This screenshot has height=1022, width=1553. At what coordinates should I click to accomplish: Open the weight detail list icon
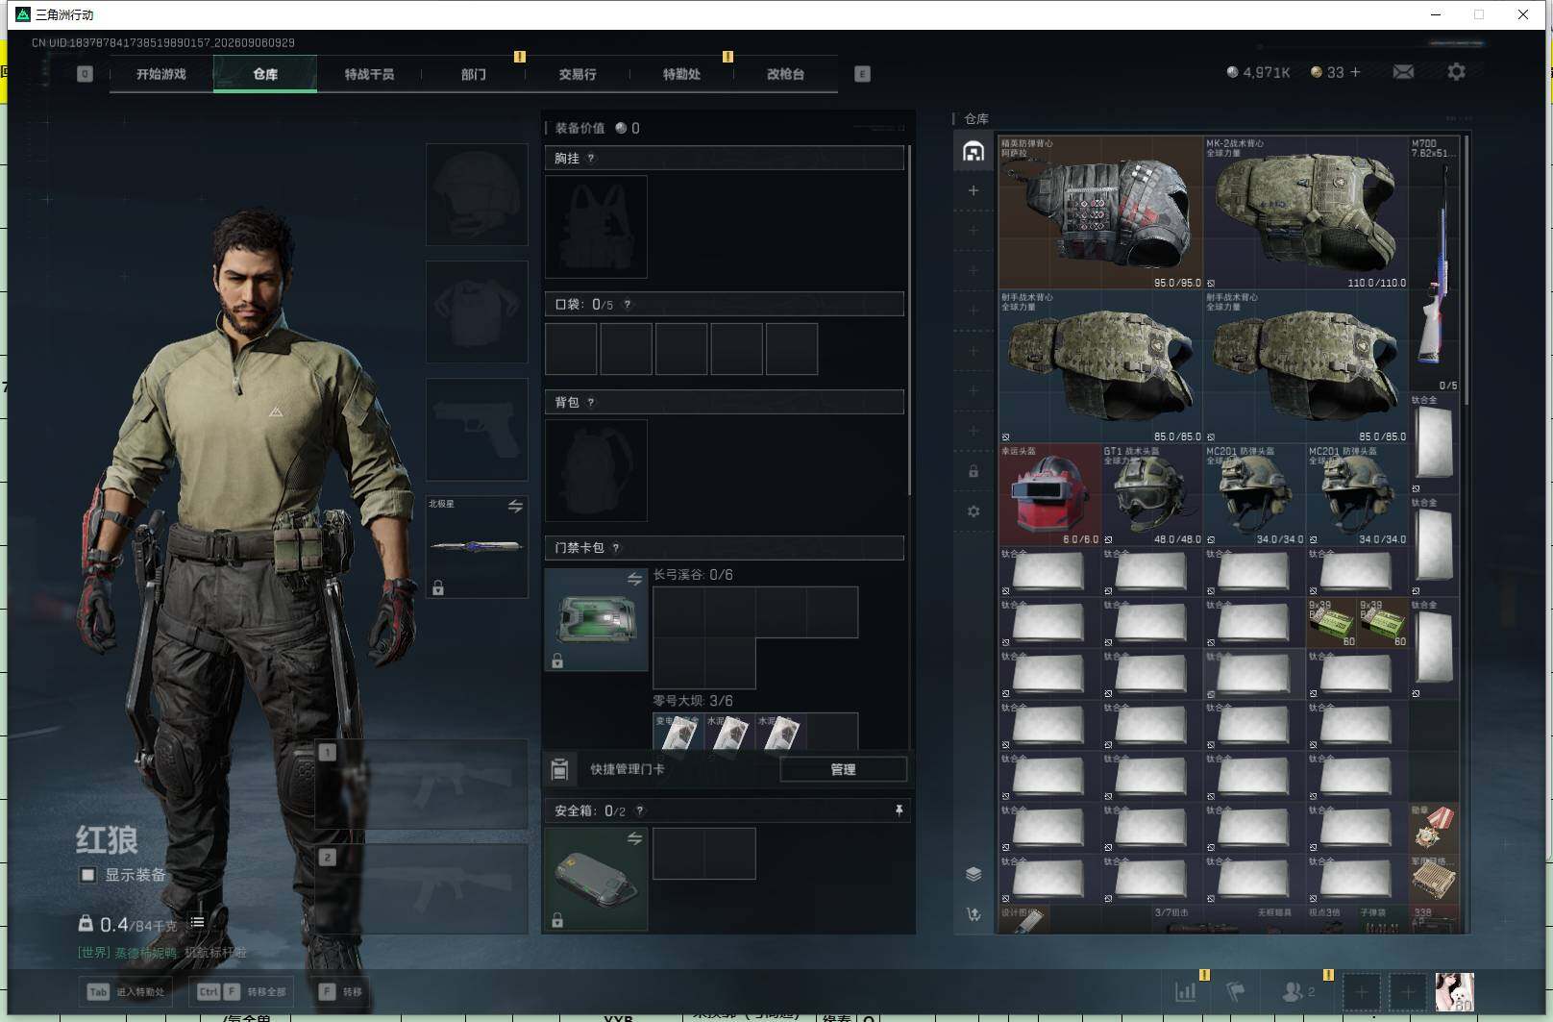tap(197, 922)
